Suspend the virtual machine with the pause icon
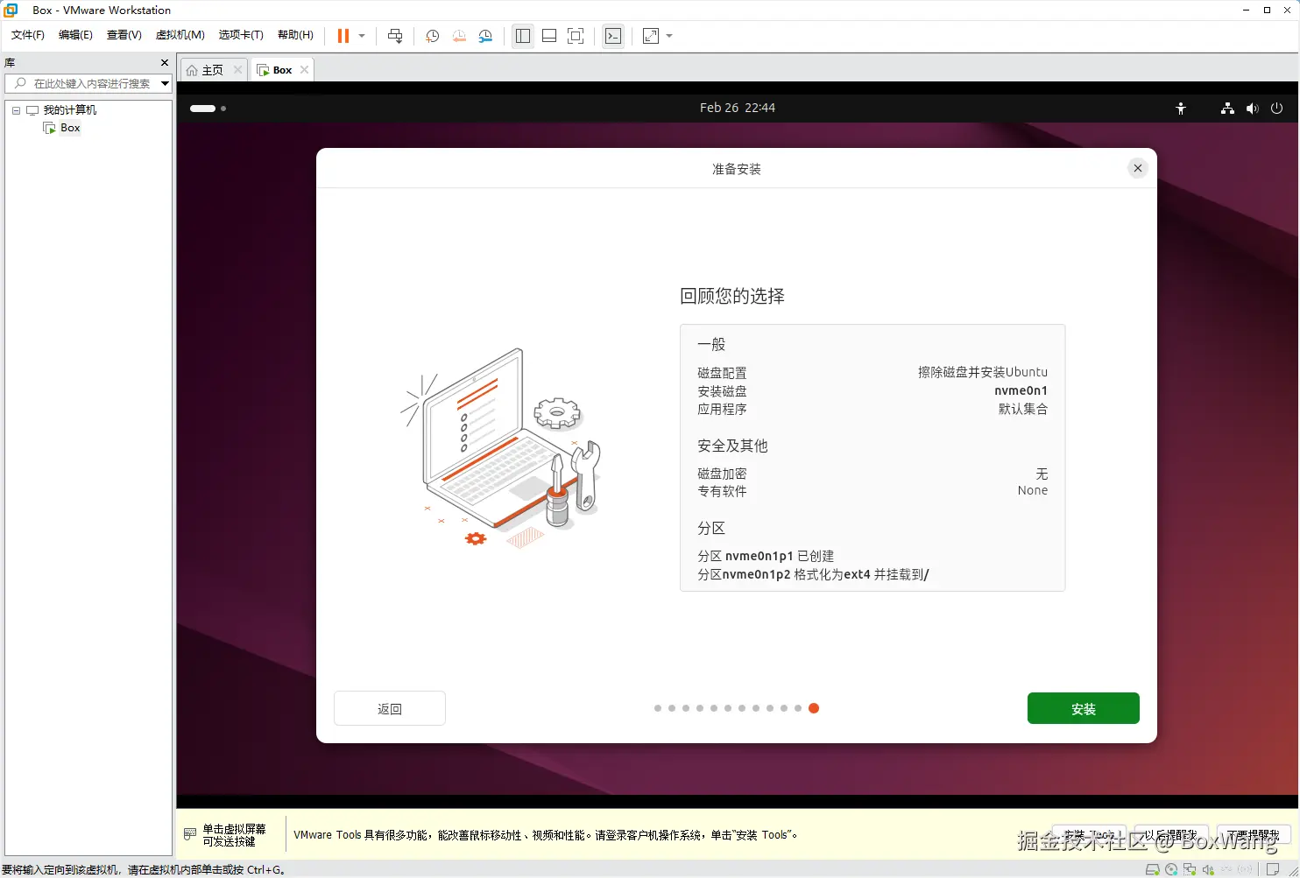Viewport: 1300px width, 878px height. tap(343, 36)
